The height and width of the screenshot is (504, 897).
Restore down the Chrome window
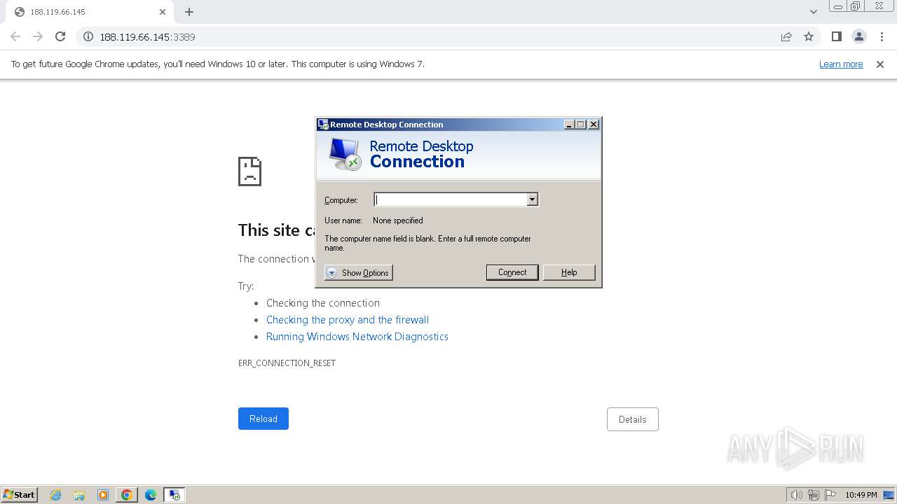[856, 6]
